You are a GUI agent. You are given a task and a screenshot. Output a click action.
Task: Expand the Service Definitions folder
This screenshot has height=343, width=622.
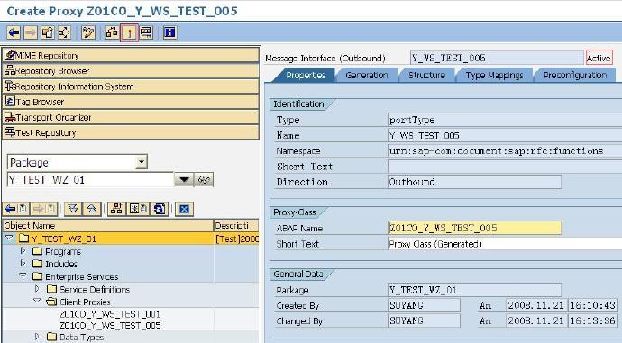[x=37, y=289]
